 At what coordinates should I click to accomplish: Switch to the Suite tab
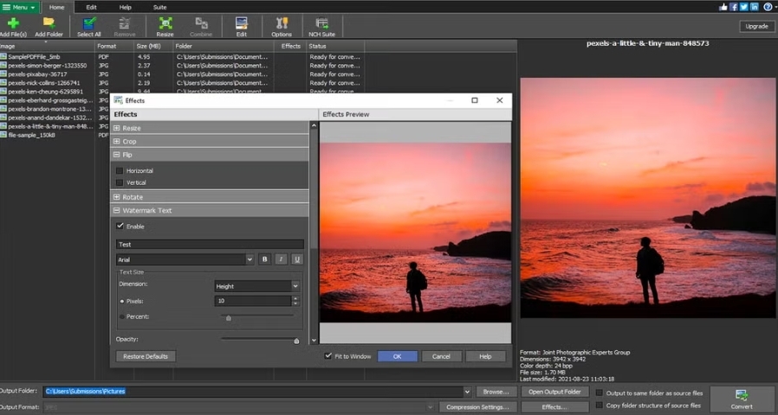159,7
